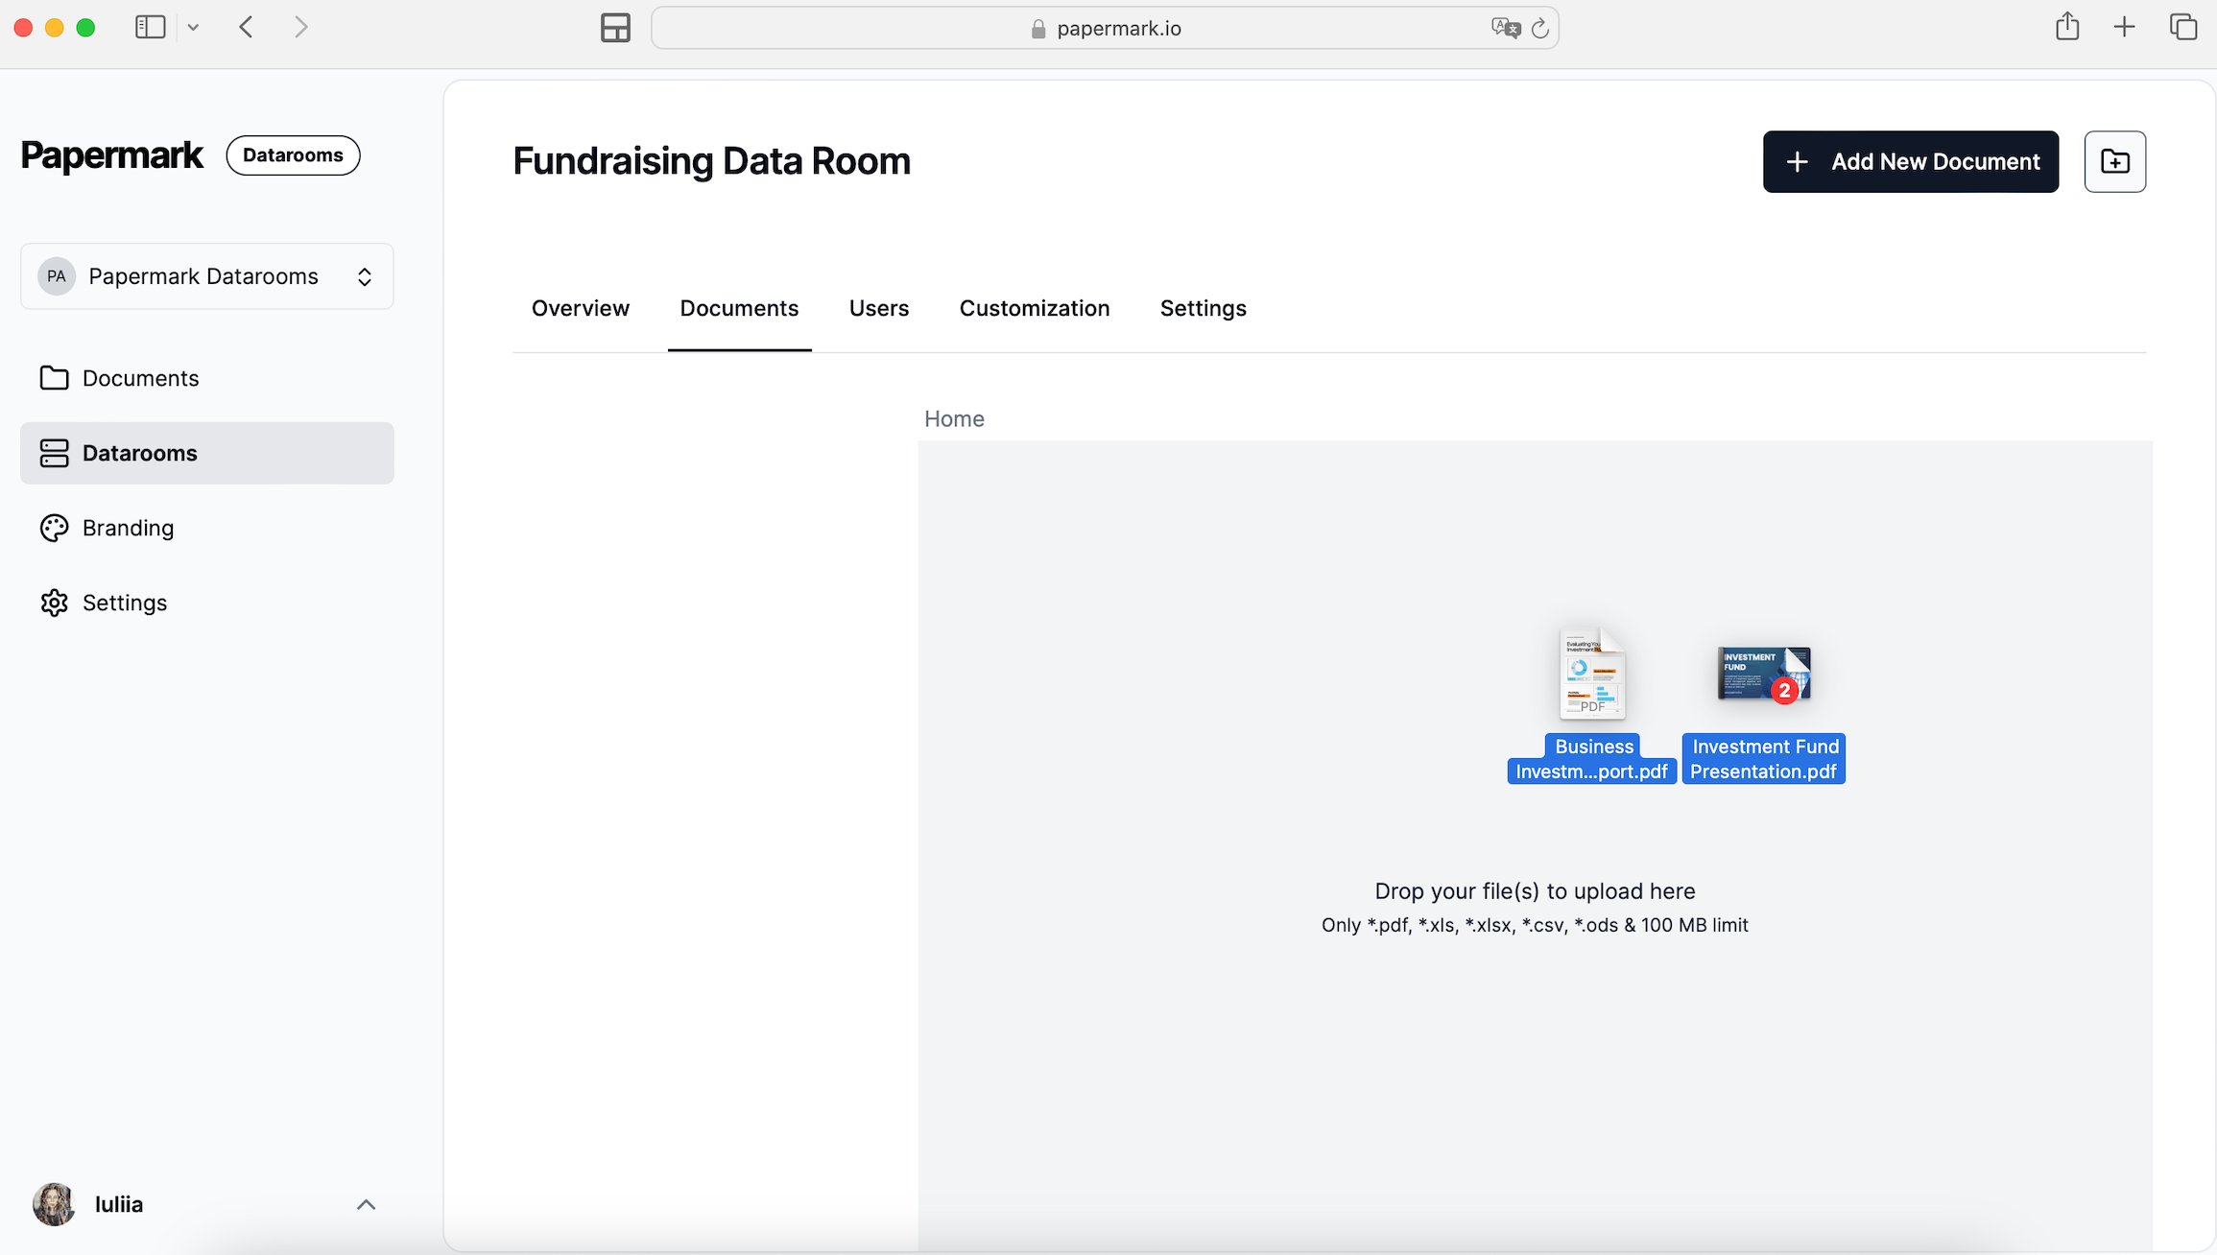2217x1255 pixels.
Task: Open the sidebar options dropdown arrow
Action: tap(193, 28)
